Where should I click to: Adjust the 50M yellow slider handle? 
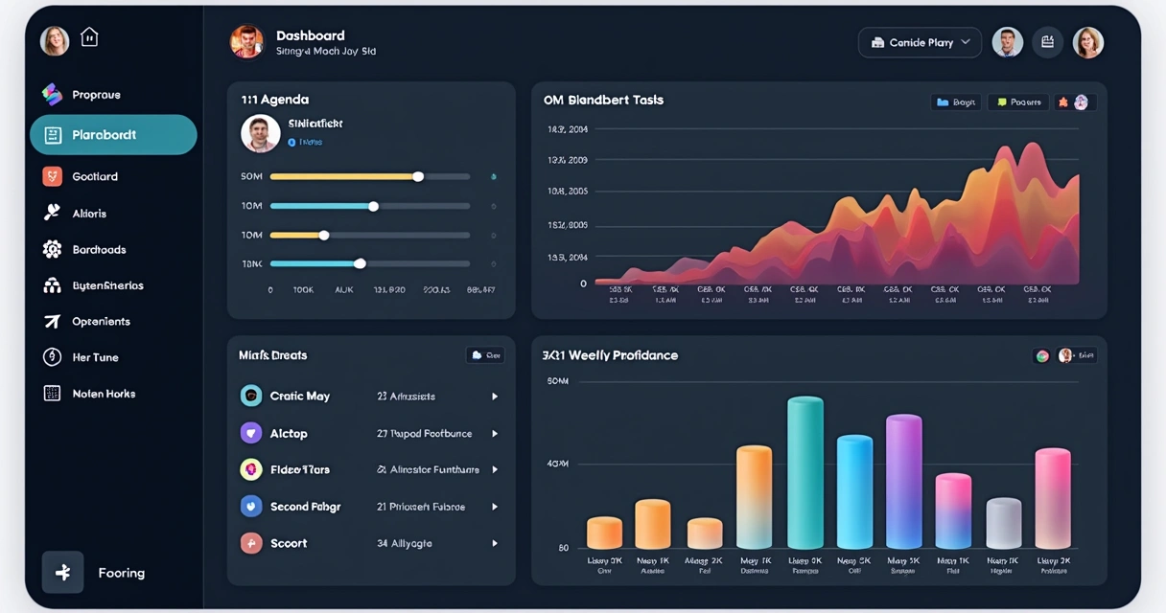point(418,176)
